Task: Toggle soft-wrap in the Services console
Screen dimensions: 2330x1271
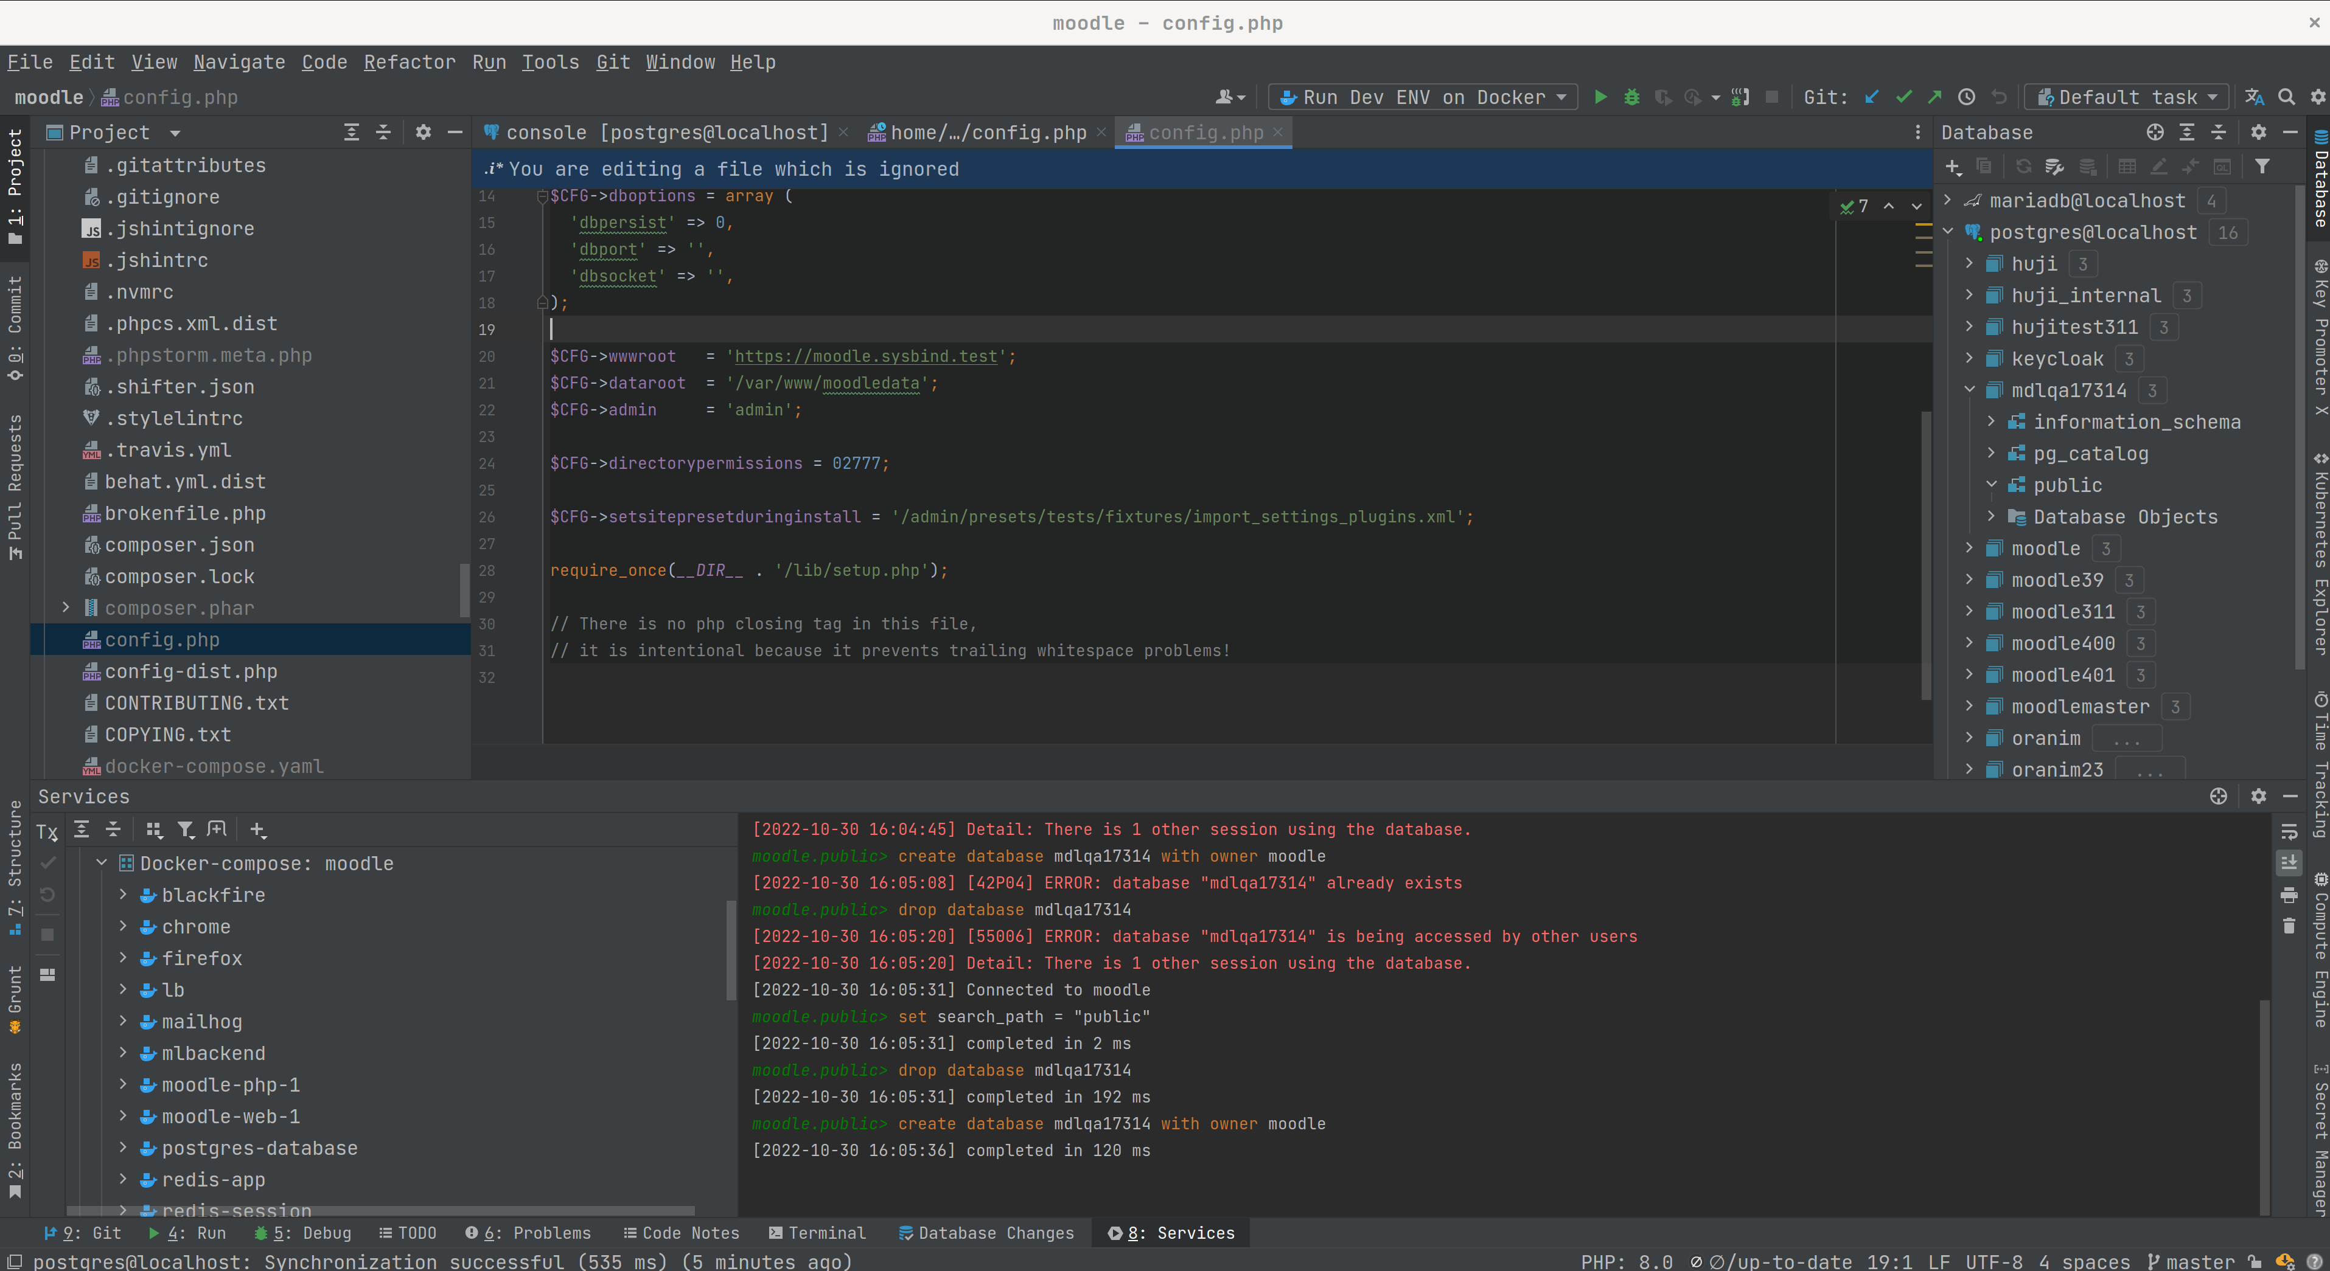Action: (x=2289, y=831)
